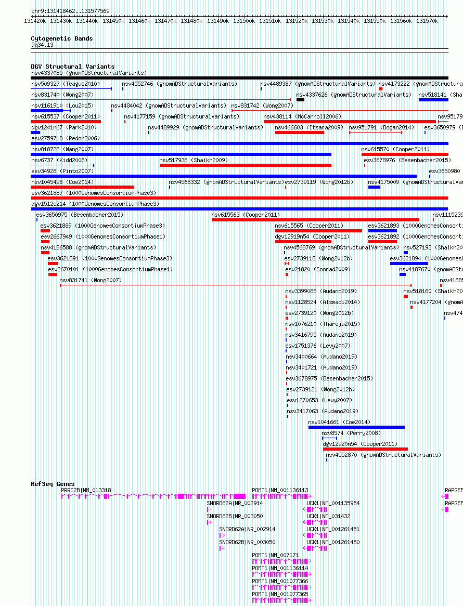Open esv34928 (Pinto2007) variant

[62, 171]
